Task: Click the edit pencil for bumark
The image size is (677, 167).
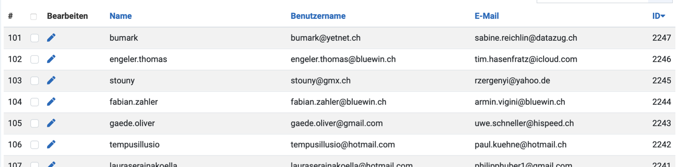Action: [51, 38]
